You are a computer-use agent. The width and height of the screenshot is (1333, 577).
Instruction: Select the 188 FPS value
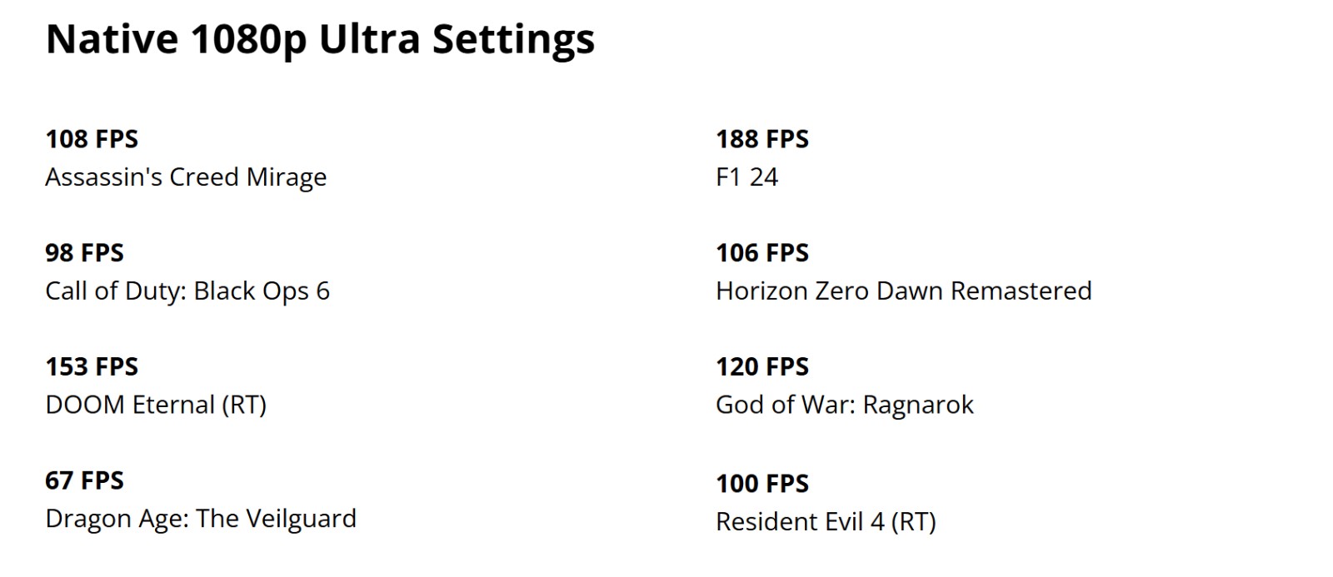762,139
